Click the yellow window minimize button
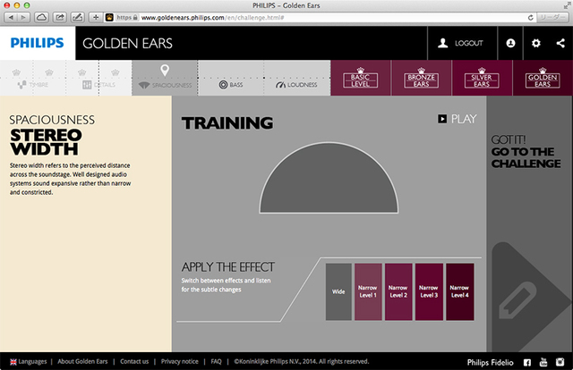The height and width of the screenshot is (370, 573). (16, 5)
